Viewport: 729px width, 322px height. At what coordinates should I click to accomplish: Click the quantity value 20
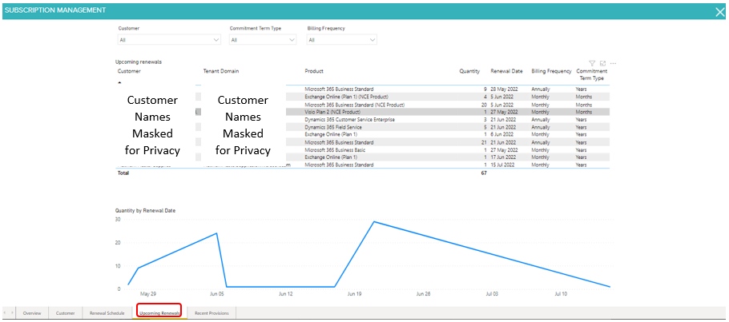(484, 105)
